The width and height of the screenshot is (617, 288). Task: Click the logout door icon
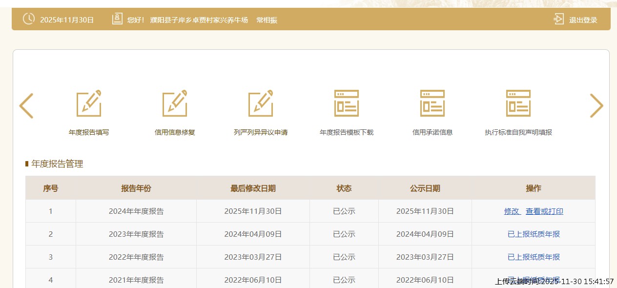tap(558, 20)
